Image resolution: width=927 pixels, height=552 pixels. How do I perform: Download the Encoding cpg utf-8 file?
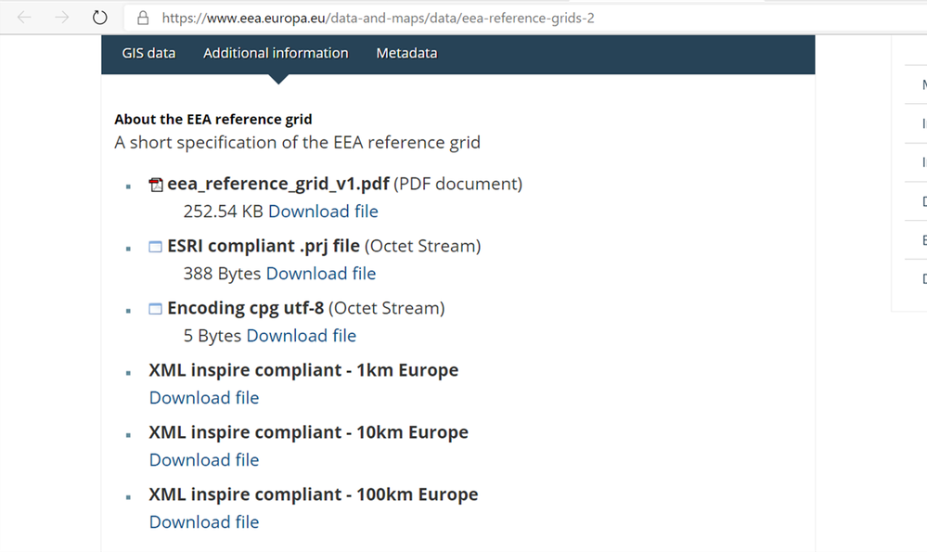tap(302, 336)
